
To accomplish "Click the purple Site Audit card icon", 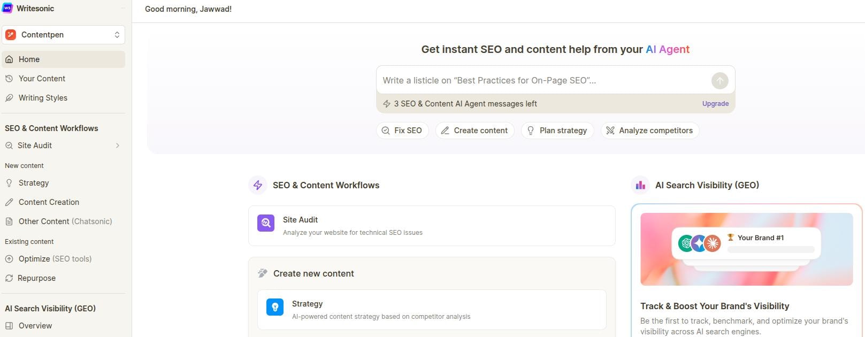I will pyautogui.click(x=266, y=223).
